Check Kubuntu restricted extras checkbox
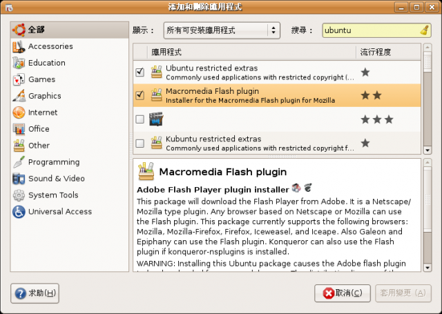Image resolution: width=442 pixels, height=314 pixels. [x=140, y=144]
